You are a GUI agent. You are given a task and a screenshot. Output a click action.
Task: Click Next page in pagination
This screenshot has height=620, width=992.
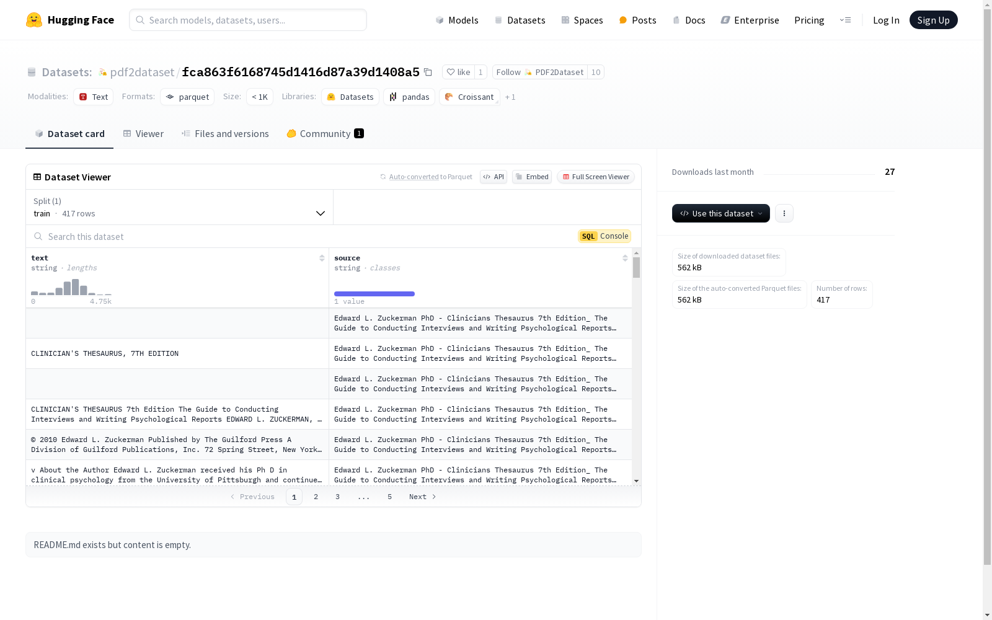pyautogui.click(x=422, y=497)
